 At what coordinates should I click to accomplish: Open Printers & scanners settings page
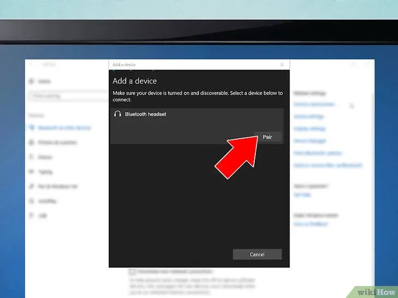pos(57,142)
